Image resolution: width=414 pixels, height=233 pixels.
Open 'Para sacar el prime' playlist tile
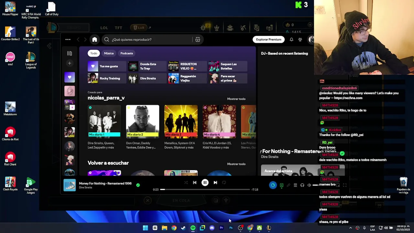[228, 78]
